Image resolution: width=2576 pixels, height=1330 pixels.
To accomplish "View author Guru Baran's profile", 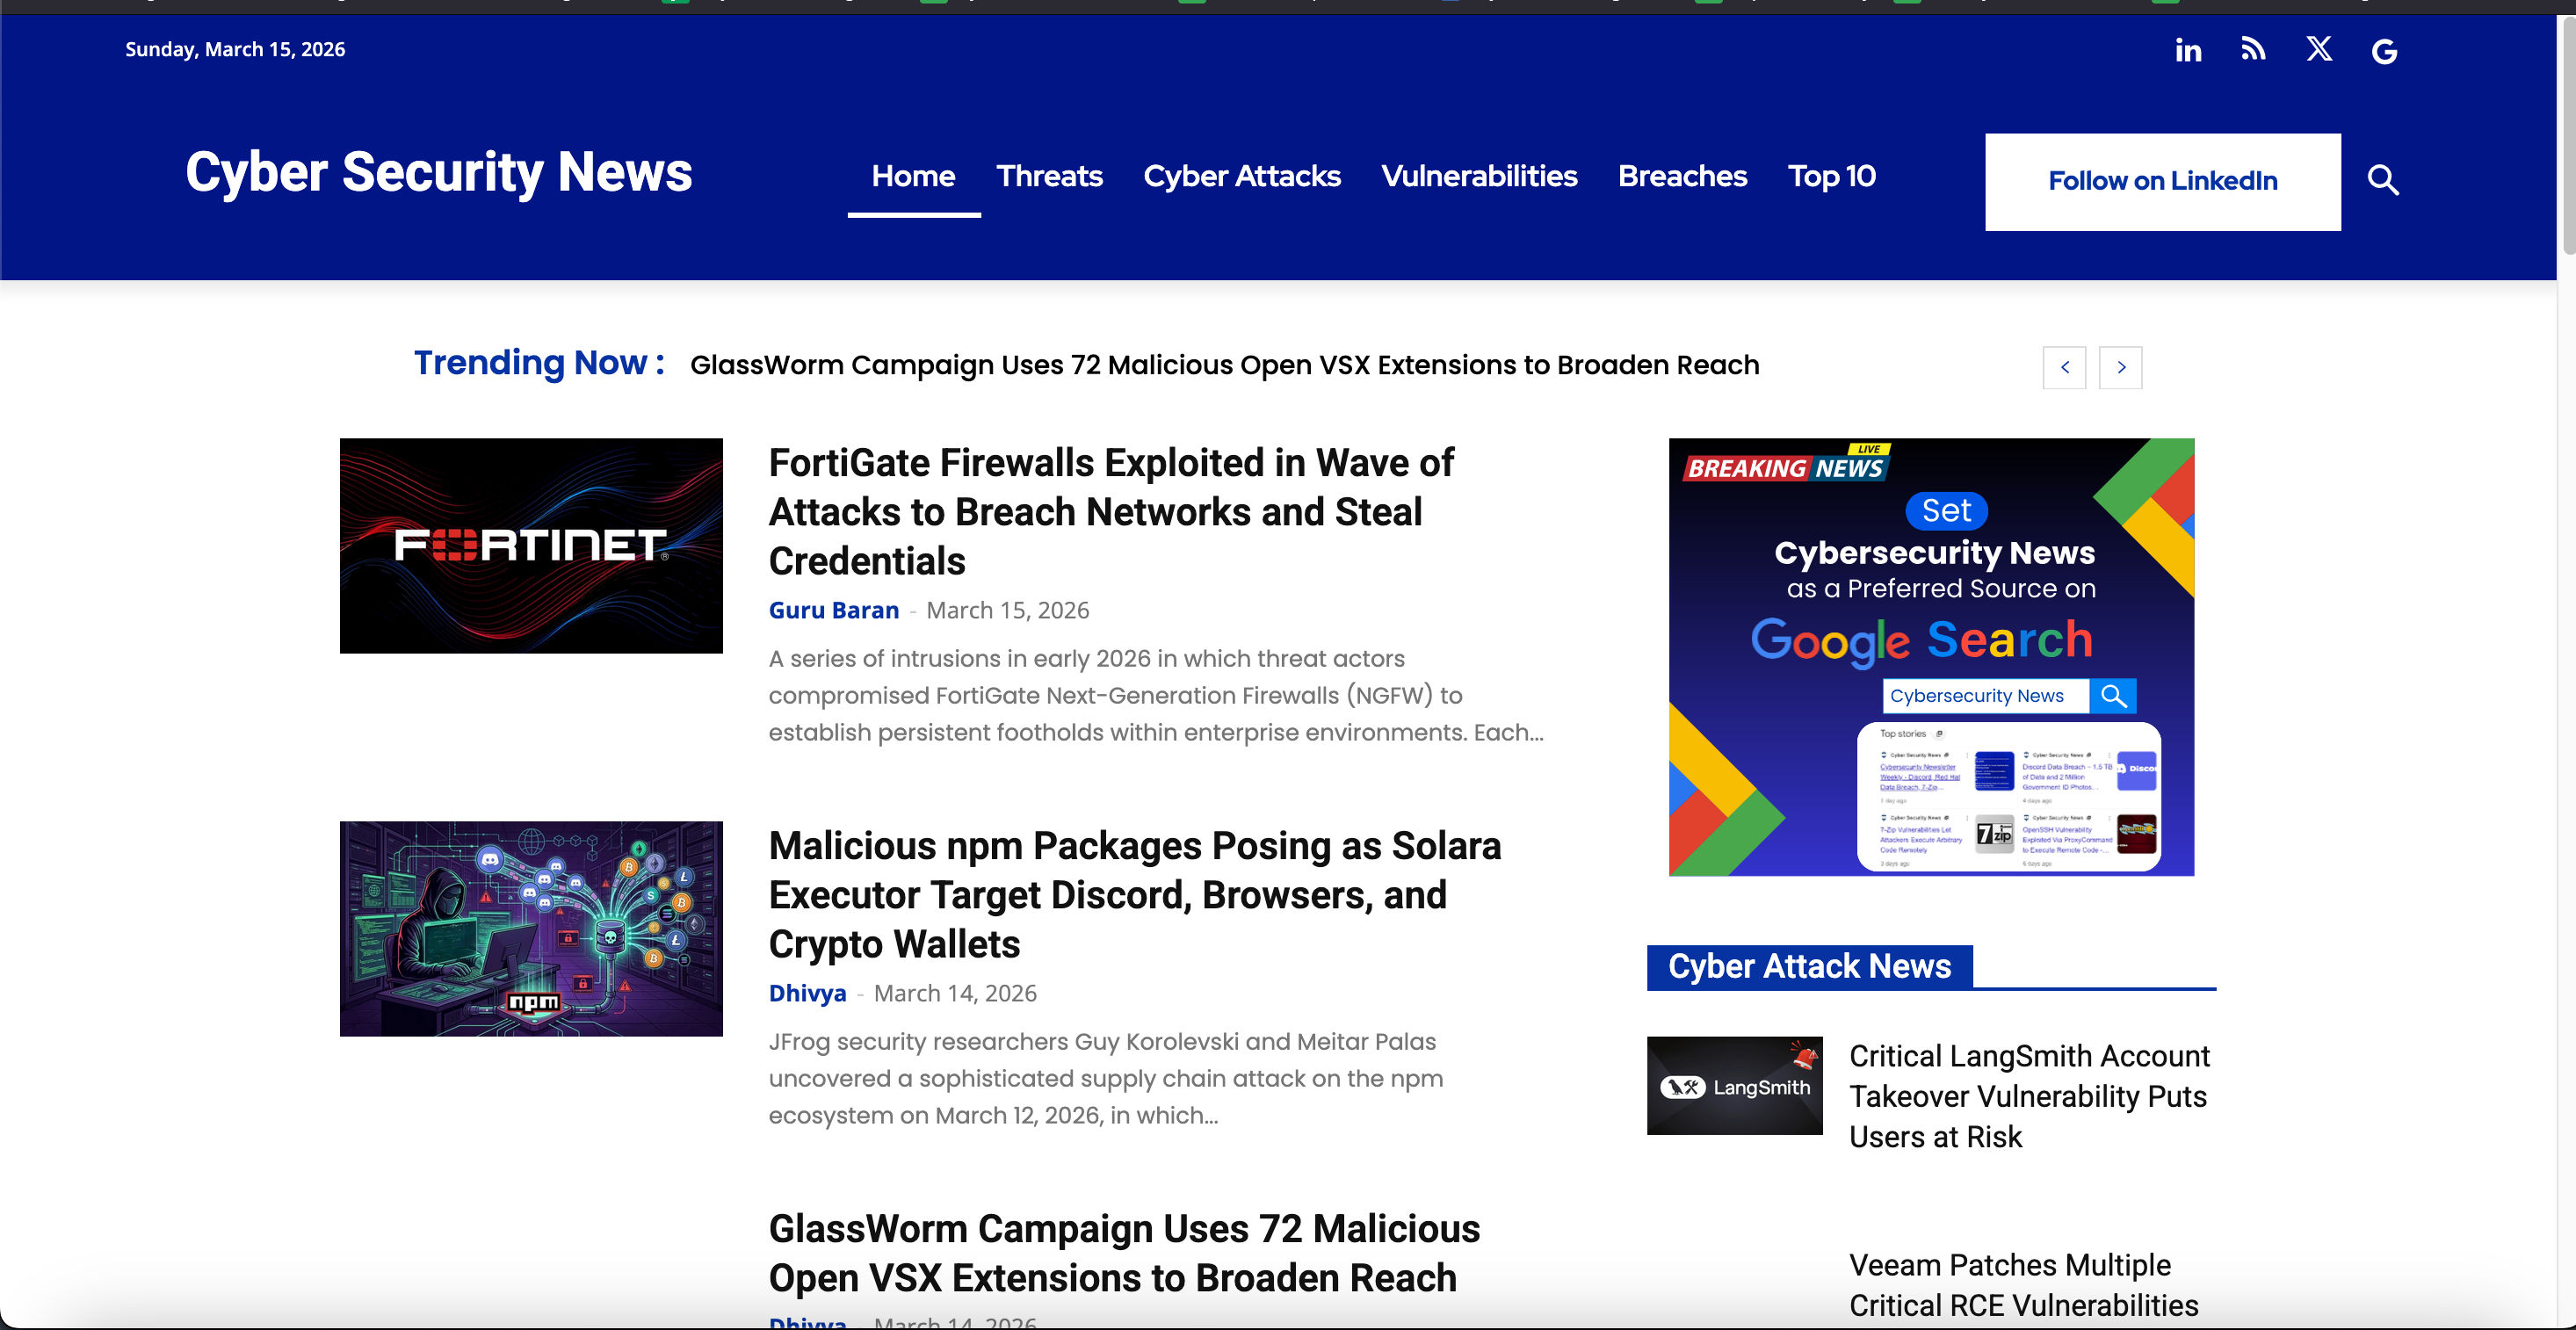I will pos(833,610).
